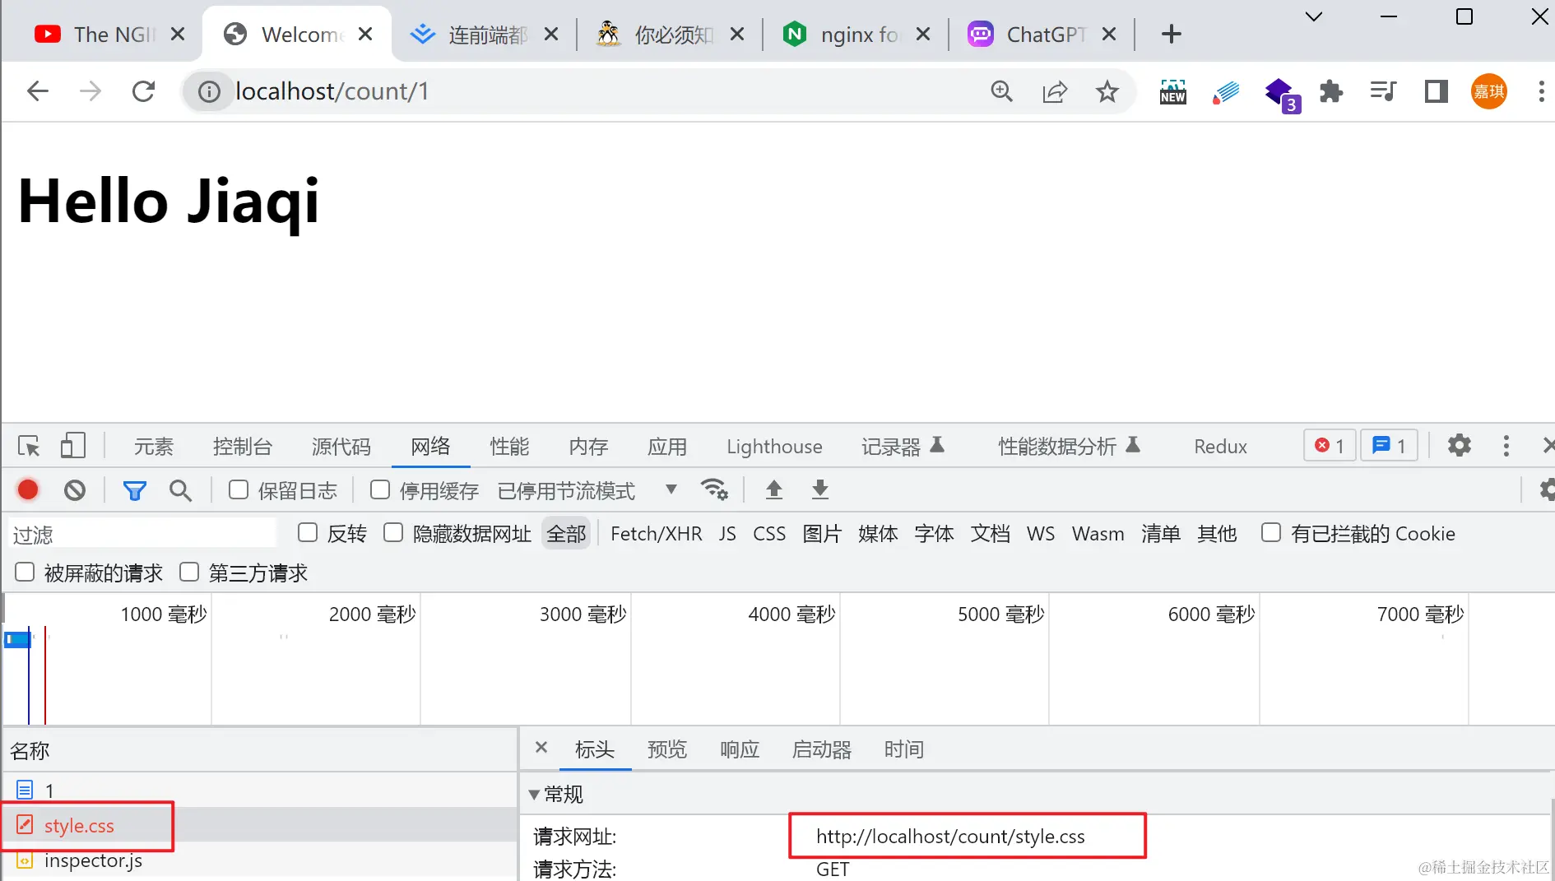Check the 第三方请求 option
This screenshot has width=1555, height=881.
(x=189, y=573)
